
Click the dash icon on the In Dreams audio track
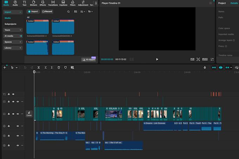(22, 126)
